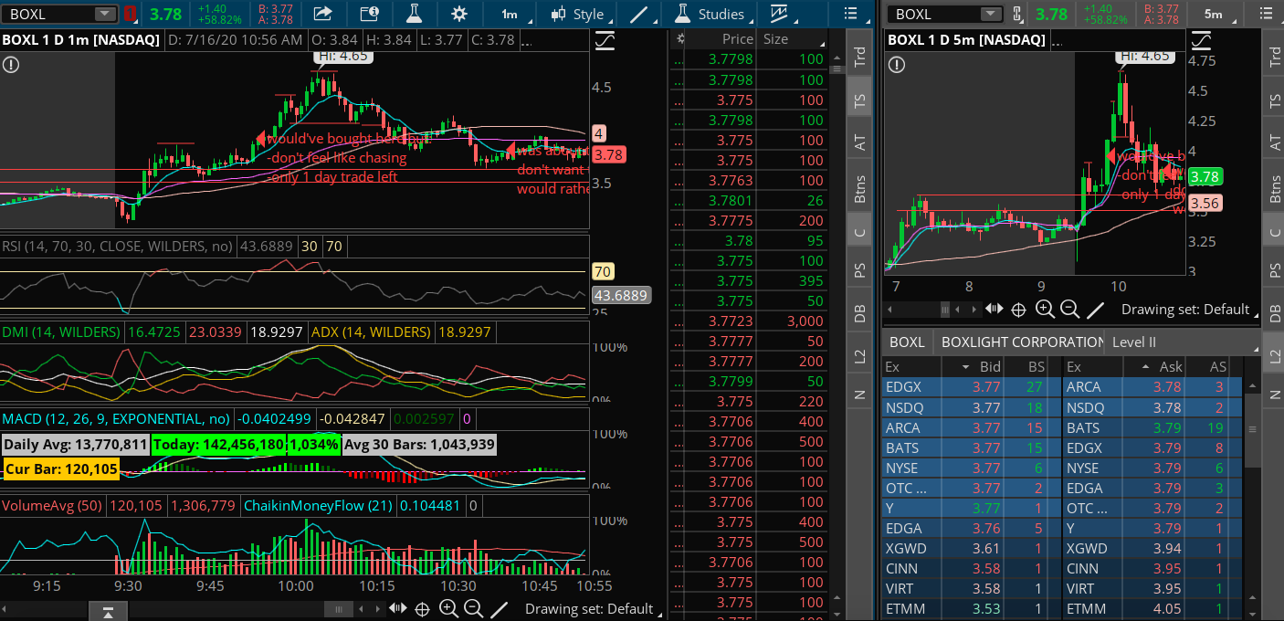Select the TS side tab on left panel
Viewport: 1284px width, 621px height.
click(x=859, y=100)
